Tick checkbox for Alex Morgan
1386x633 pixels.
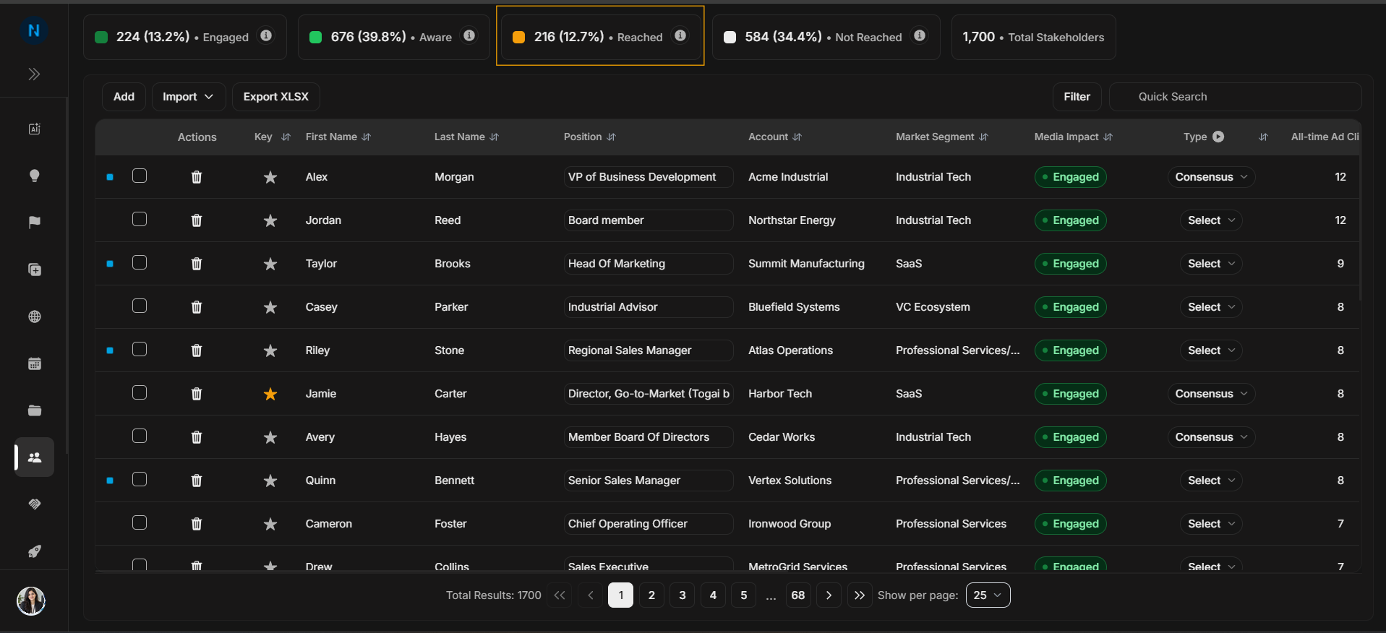140,176
